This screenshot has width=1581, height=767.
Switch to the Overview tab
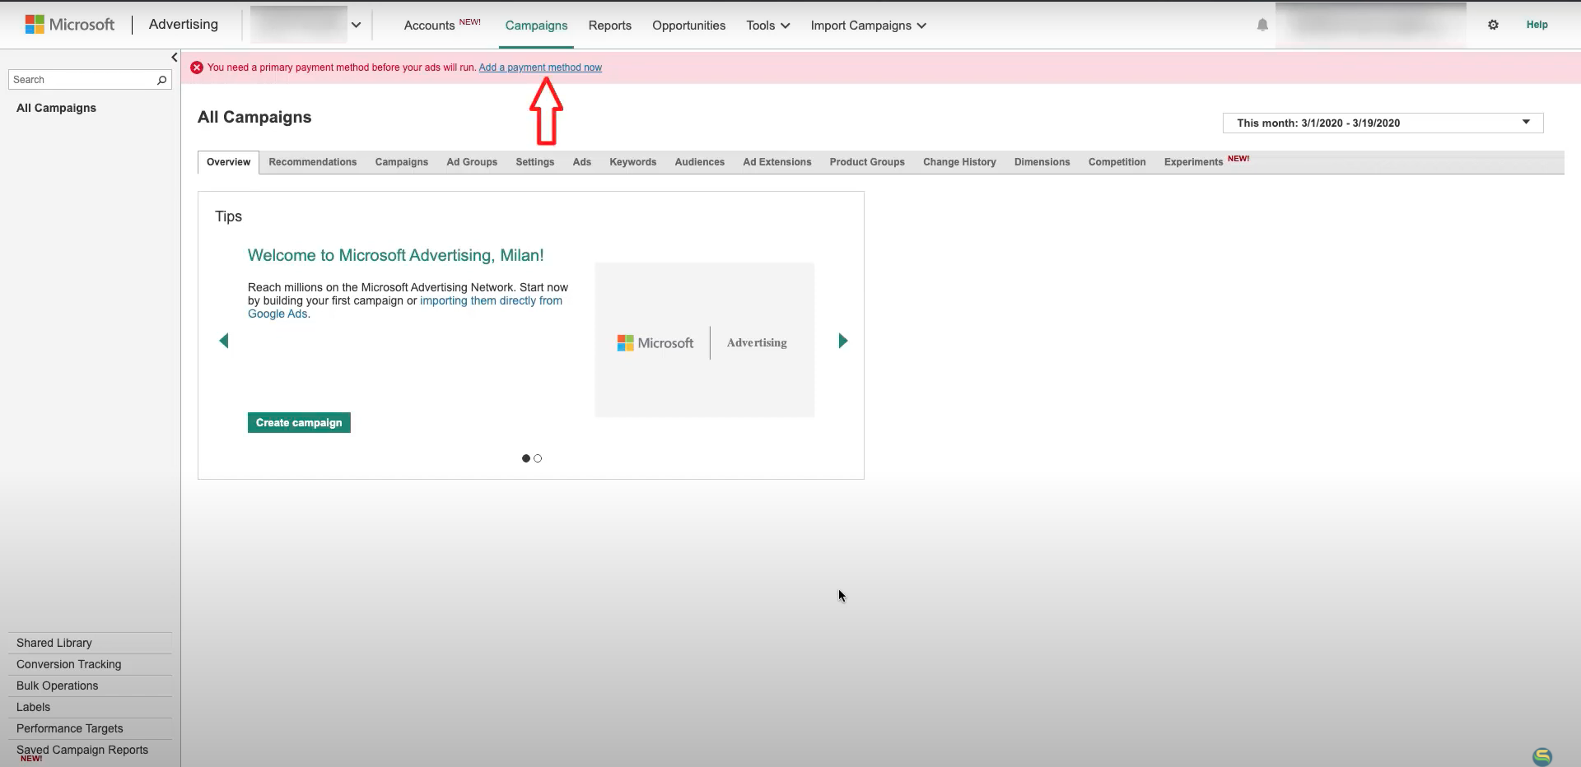[228, 162]
